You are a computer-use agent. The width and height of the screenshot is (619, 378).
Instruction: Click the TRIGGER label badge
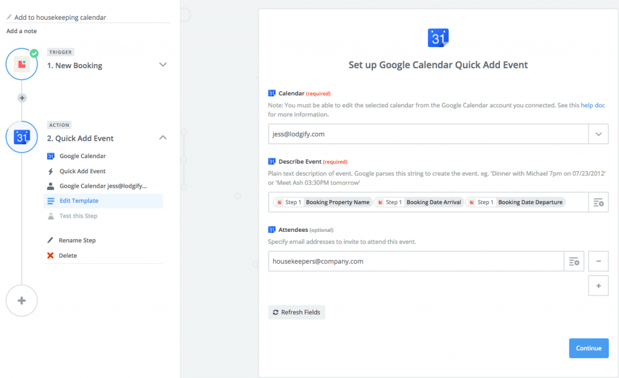60,52
